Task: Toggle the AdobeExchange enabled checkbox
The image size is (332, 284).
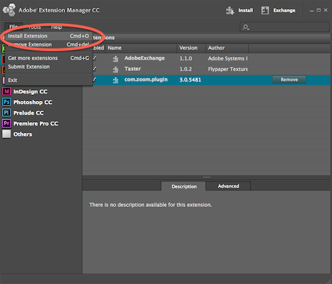Action: pyautogui.click(x=94, y=58)
